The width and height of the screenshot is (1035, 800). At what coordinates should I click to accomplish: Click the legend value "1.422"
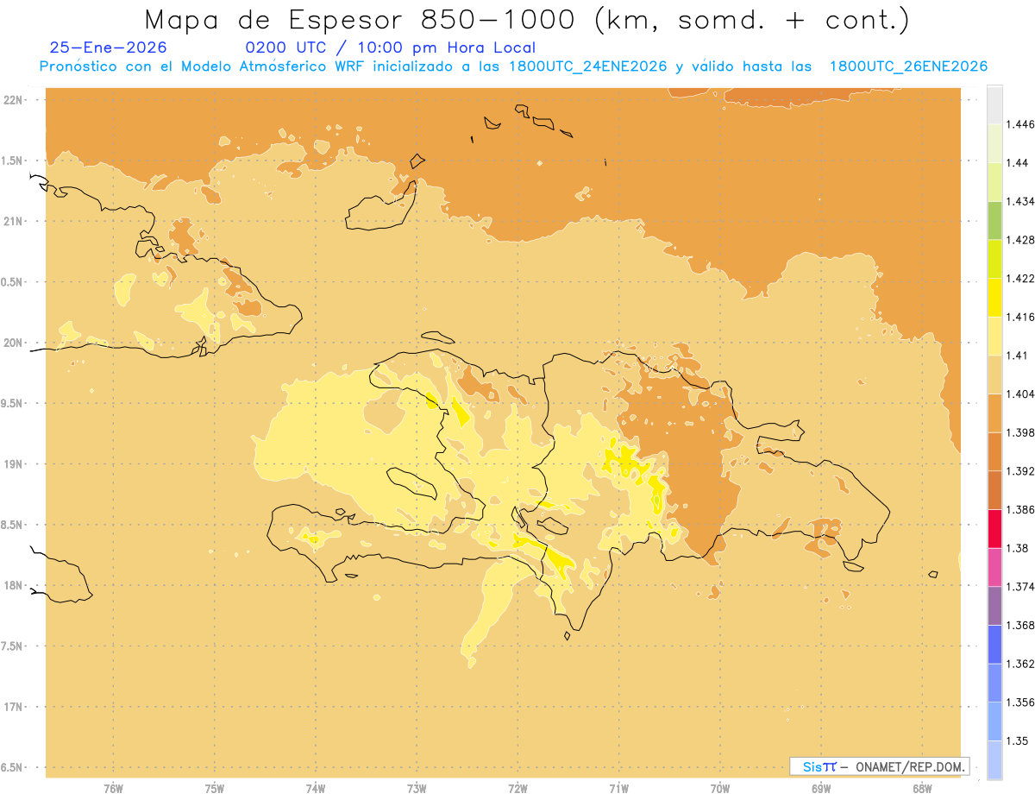[x=1022, y=279]
